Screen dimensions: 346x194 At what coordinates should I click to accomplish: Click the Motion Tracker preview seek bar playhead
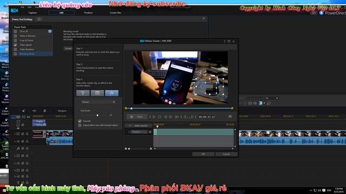coord(131,108)
